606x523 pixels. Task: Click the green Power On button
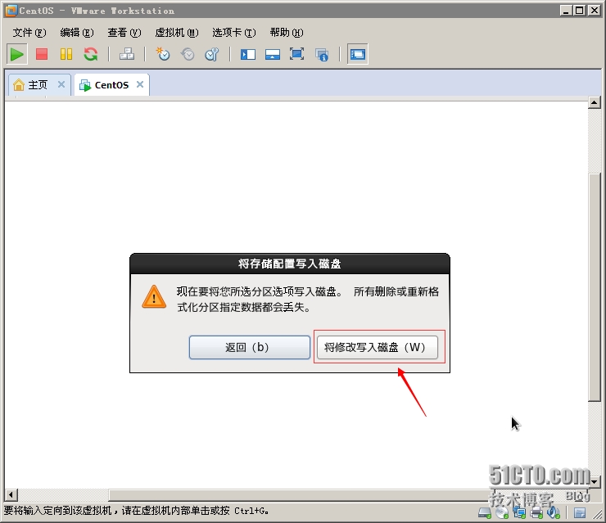[x=16, y=54]
